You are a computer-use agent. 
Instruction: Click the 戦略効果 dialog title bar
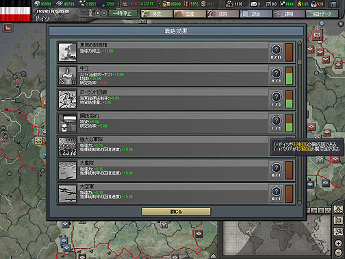(x=176, y=31)
